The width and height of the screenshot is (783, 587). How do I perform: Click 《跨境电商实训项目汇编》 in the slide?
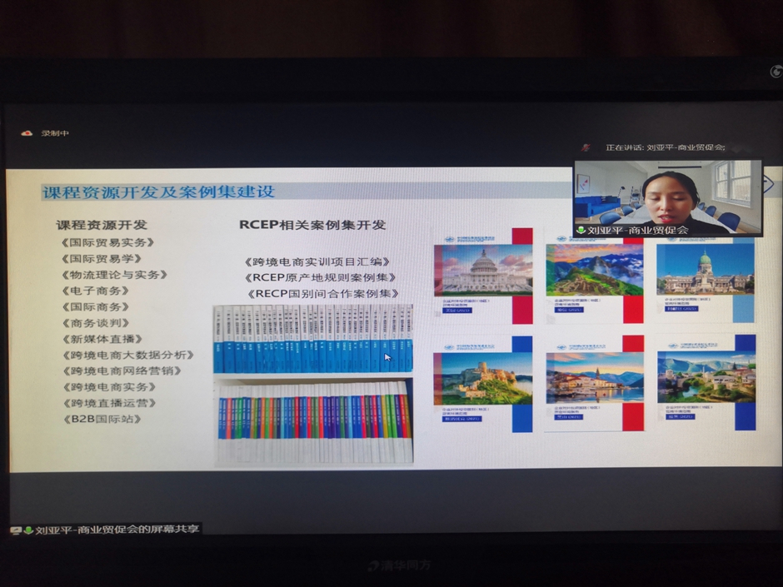click(x=317, y=261)
